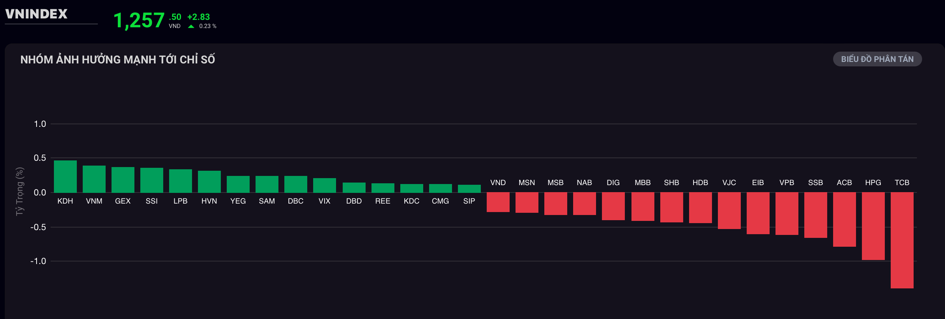The width and height of the screenshot is (945, 319).
Task: Select the red MBB bar
Action: point(643,207)
